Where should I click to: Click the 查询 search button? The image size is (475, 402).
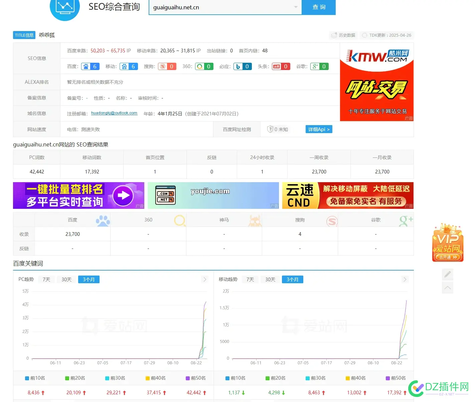point(319,7)
